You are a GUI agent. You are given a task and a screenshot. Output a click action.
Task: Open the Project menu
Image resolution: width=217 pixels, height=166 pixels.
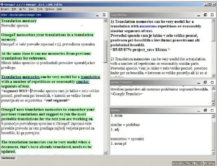5,9
